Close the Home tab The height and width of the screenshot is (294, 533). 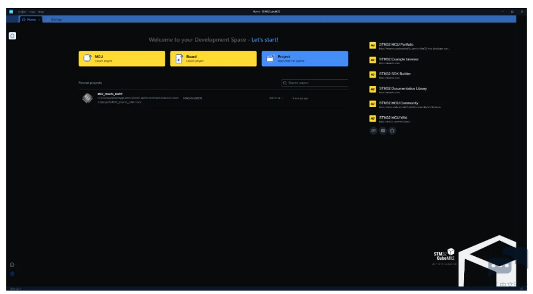click(x=39, y=20)
